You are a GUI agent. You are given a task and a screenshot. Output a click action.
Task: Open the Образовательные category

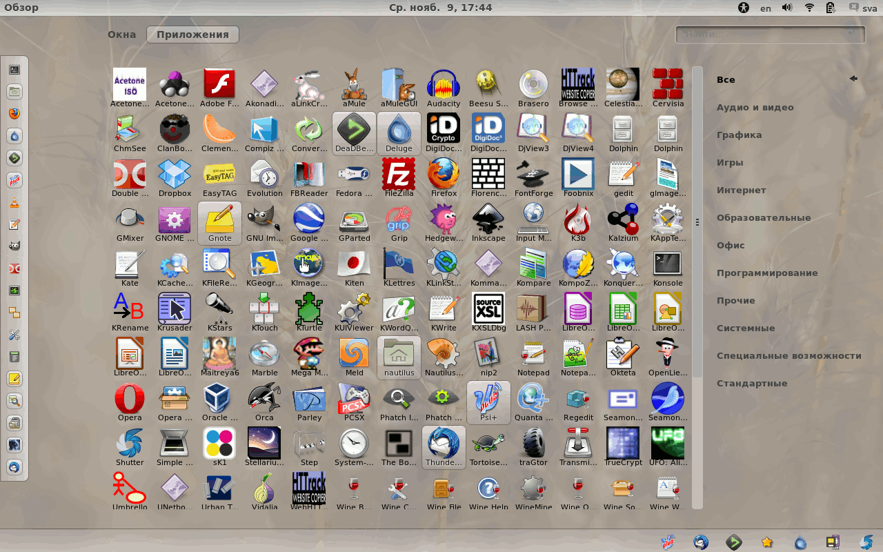click(x=764, y=217)
